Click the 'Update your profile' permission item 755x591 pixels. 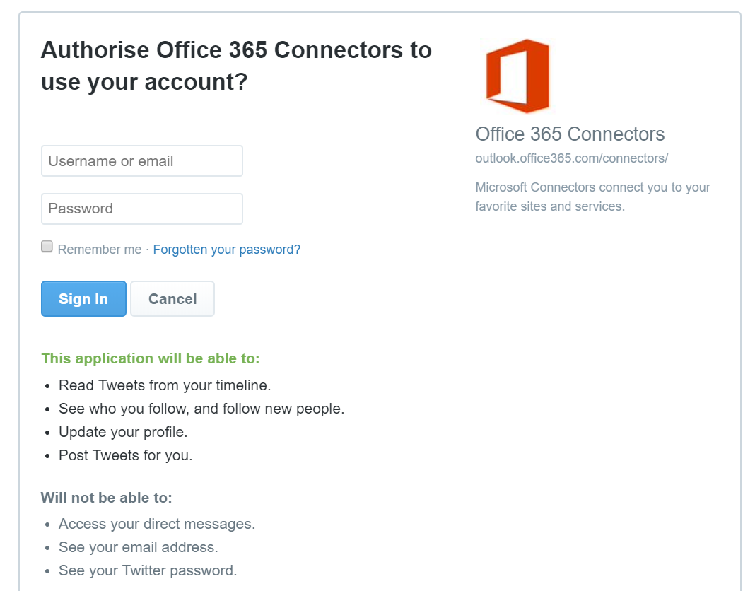pos(123,432)
